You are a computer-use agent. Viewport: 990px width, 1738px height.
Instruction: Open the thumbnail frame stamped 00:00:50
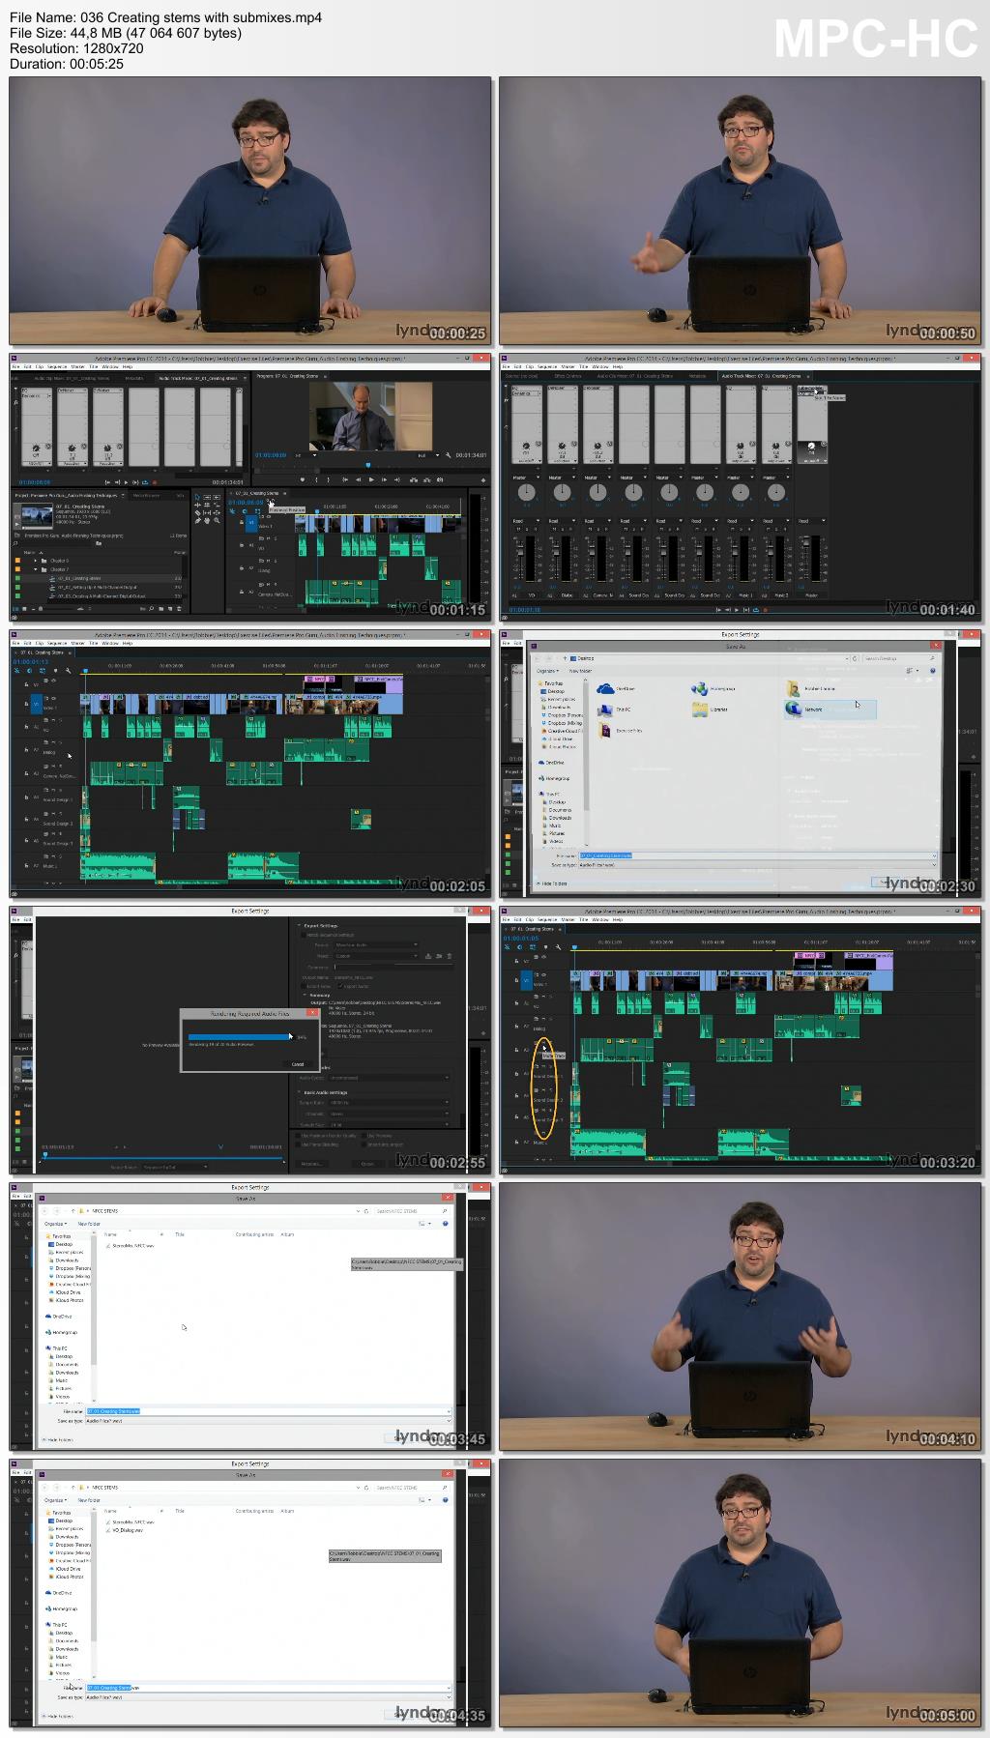click(740, 211)
